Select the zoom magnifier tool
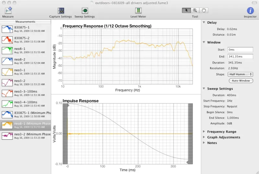Screen dimensions: 259x174 pyautogui.click(x=195, y=10)
